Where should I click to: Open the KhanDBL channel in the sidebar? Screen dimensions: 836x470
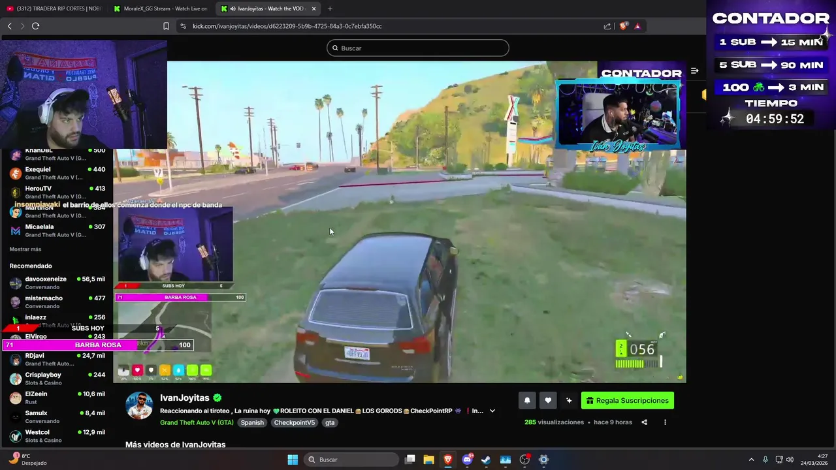tap(57, 155)
